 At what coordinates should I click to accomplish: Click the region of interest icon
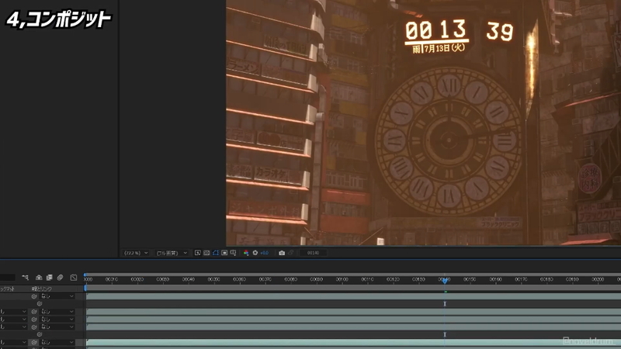coord(224,253)
